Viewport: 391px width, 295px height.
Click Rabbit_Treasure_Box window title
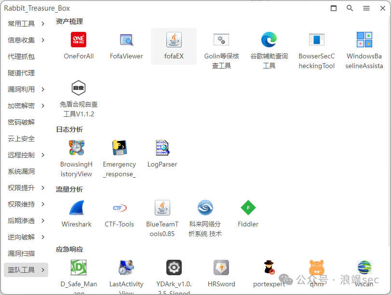[37, 8]
